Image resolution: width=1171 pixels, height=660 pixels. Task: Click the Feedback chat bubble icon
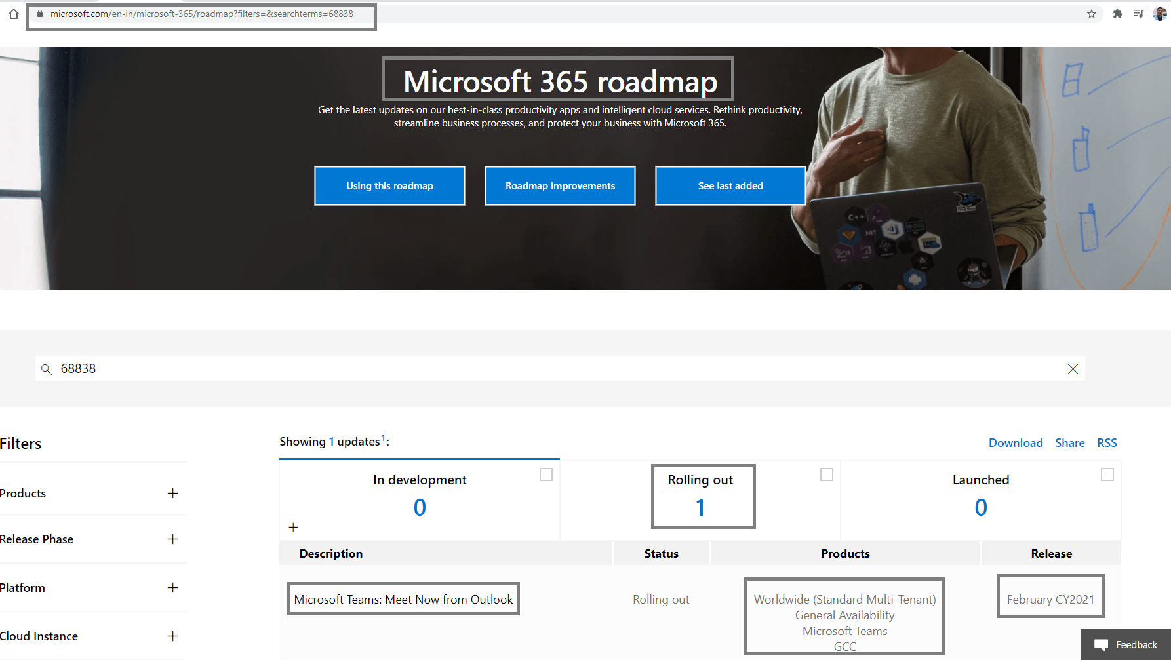tap(1101, 645)
